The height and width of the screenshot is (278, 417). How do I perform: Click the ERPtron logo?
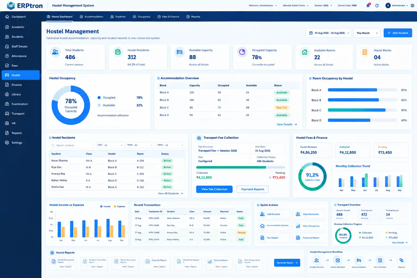click(x=24, y=5)
